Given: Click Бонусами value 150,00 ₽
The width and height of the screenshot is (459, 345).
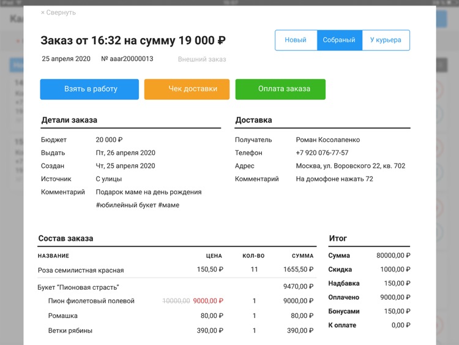Looking at the screenshot, I should (397, 311).
